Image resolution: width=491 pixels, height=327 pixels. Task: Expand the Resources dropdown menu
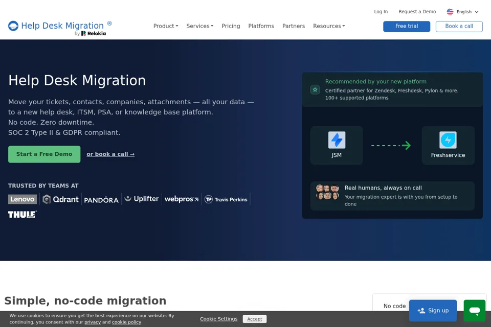329,26
